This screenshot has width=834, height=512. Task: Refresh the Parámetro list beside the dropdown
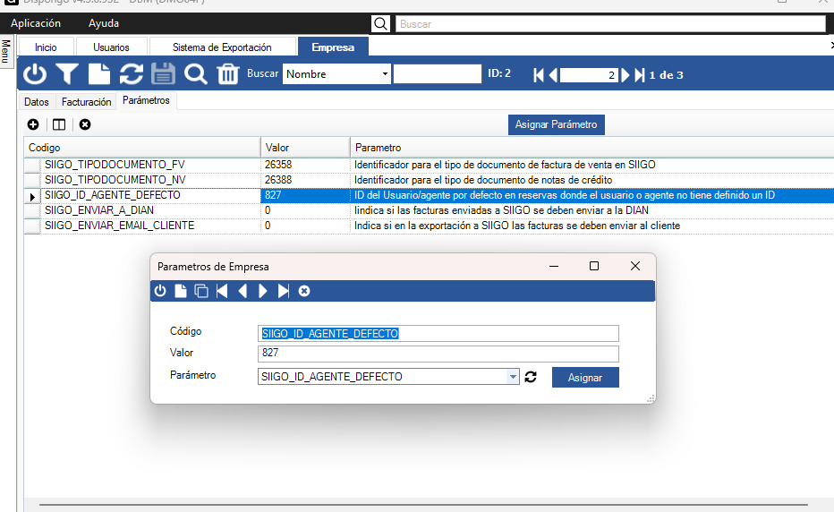[x=531, y=377]
